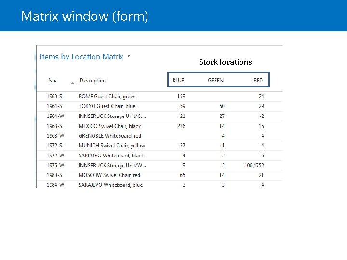The image size is (347, 260).
Task: Click GRENOBLE Whiteboard, red description
Action: tap(110, 136)
